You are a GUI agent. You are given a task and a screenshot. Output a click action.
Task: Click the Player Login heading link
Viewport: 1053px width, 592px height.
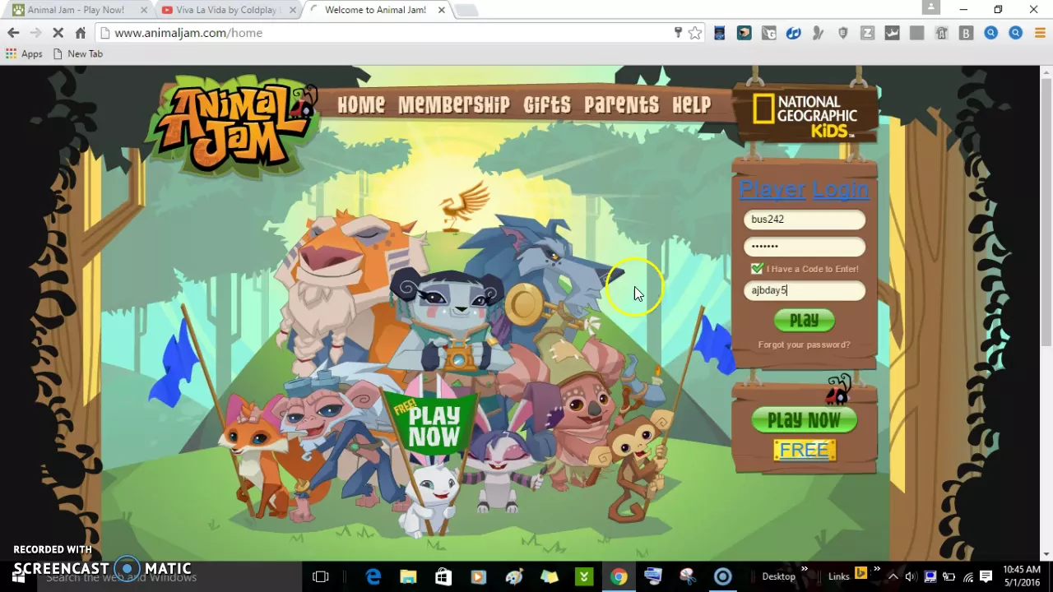pyautogui.click(x=804, y=189)
